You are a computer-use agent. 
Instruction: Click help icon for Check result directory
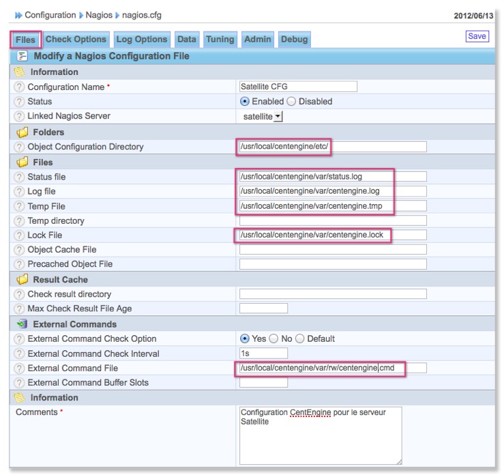(x=18, y=294)
